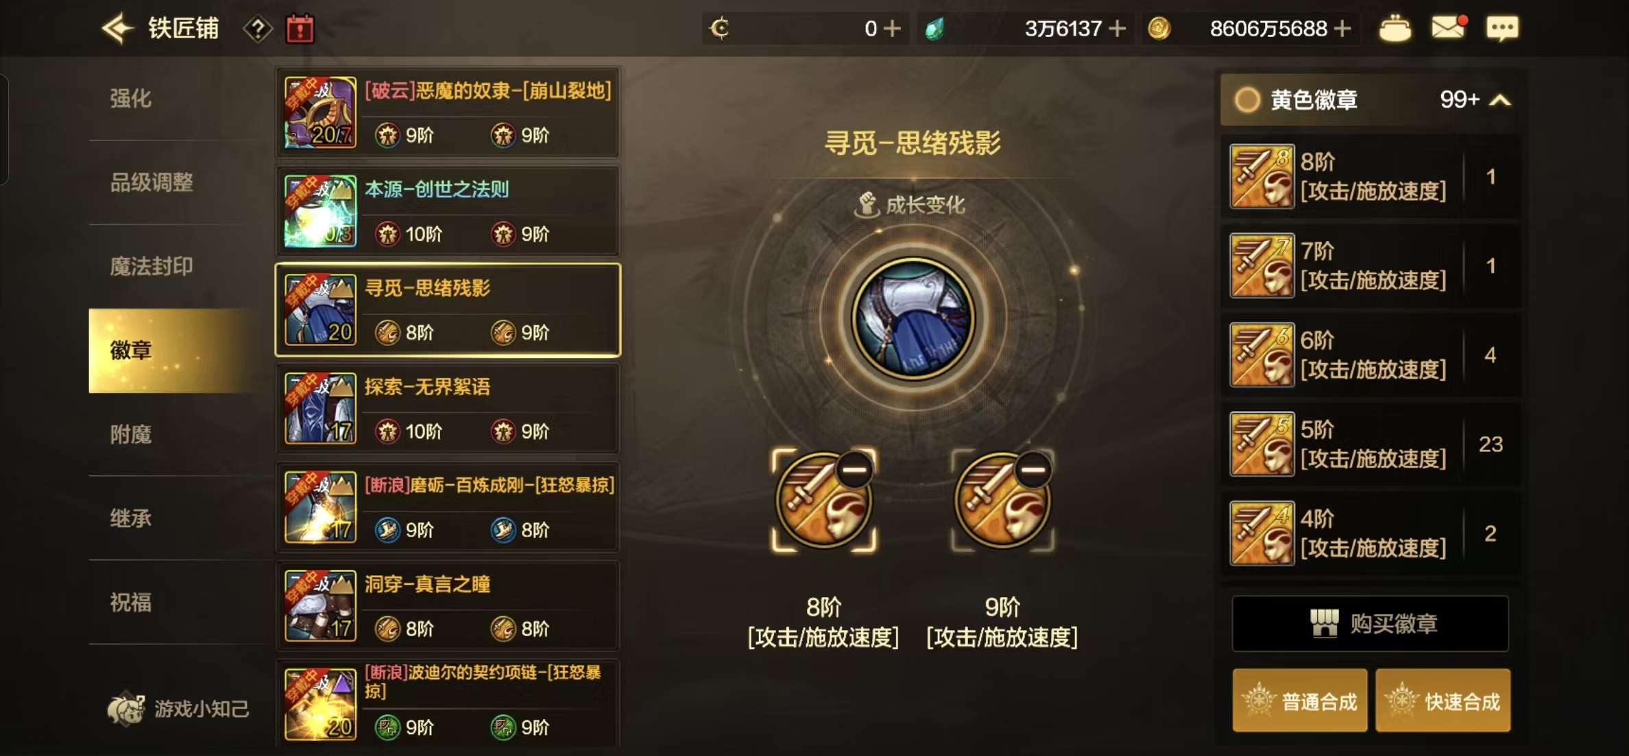Select 探索-无界絮语 equipment entry

click(448, 409)
